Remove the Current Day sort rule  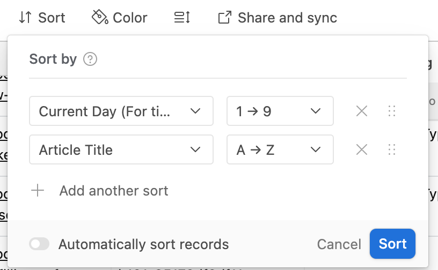tap(362, 111)
